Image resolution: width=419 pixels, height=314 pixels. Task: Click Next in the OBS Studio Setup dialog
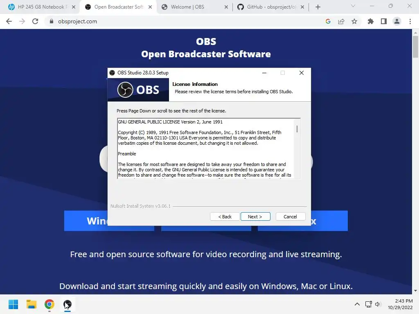pos(255,217)
